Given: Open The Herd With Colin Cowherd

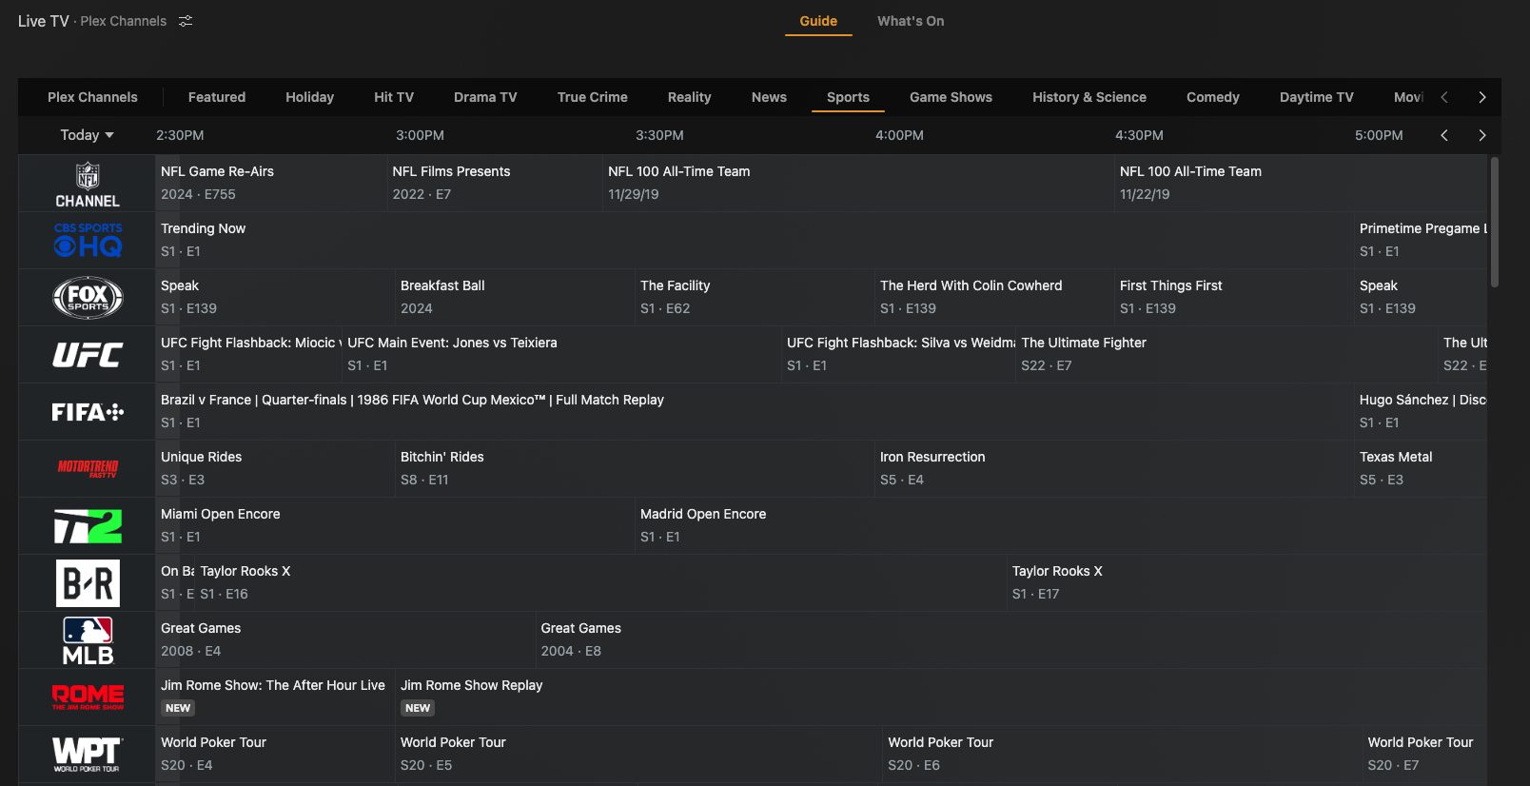Looking at the screenshot, I should (994, 297).
